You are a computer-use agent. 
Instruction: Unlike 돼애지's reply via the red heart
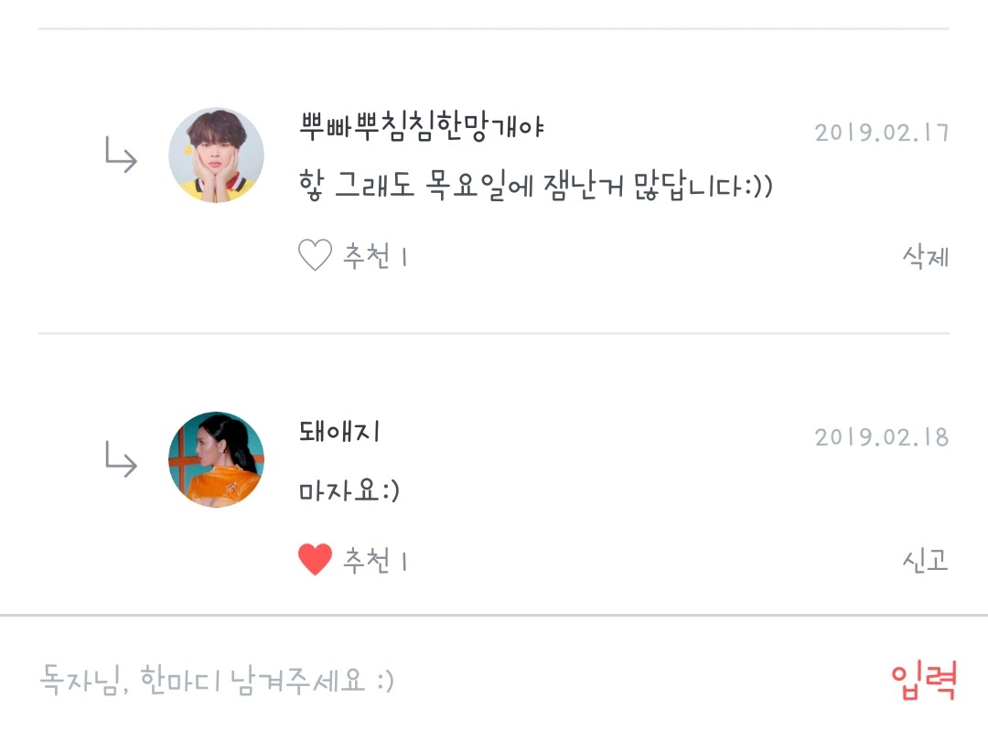(315, 560)
